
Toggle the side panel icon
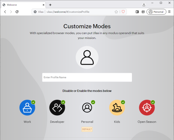pyautogui.click(x=137, y=12)
